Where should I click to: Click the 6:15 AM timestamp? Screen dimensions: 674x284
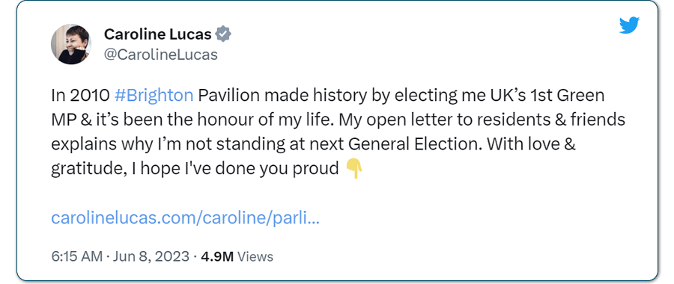pyautogui.click(x=76, y=256)
